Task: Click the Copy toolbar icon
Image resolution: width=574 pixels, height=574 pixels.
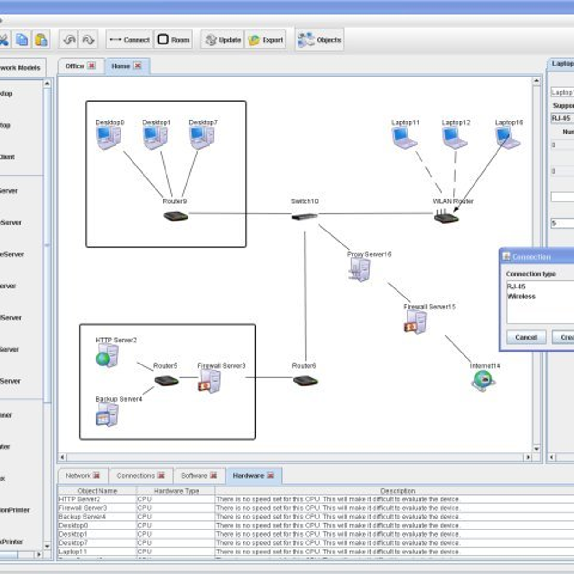Action: tap(22, 40)
